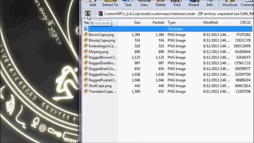The width and height of the screenshot is (254, 143).
Task: Click the BloodyCape.png file icon
Action: 86,40
